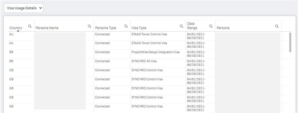Viewport: 298px width, 113px height.
Task: Sort by the Country column header
Action: click(16, 28)
